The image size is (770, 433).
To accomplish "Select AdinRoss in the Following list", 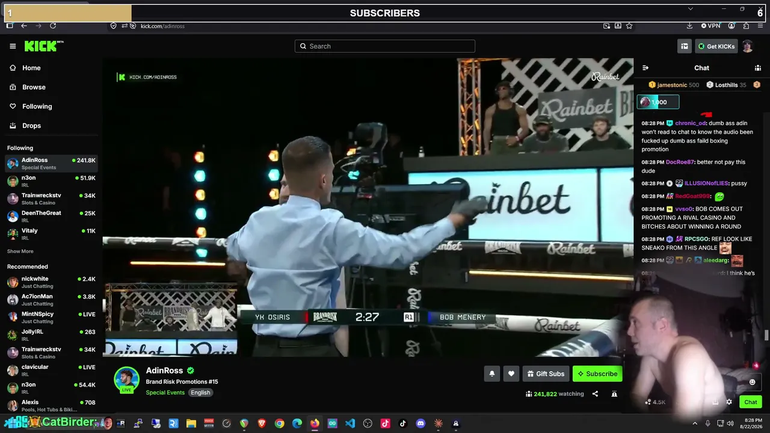I will (51, 164).
